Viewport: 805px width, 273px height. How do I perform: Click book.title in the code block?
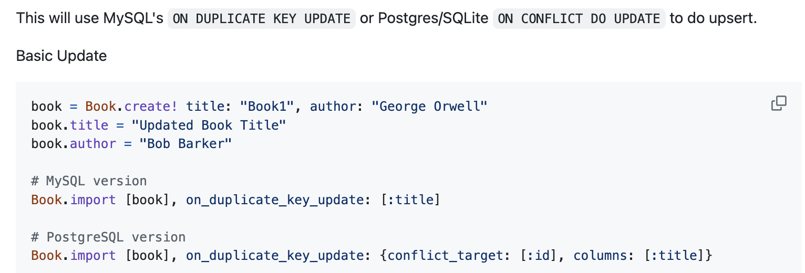[x=70, y=125]
